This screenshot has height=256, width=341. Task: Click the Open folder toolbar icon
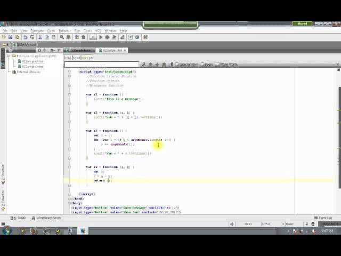pos(4,37)
